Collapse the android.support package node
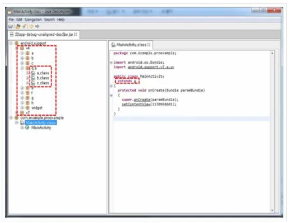Image resolution: width=290 pixels, height=223 pixels. pos(11,43)
